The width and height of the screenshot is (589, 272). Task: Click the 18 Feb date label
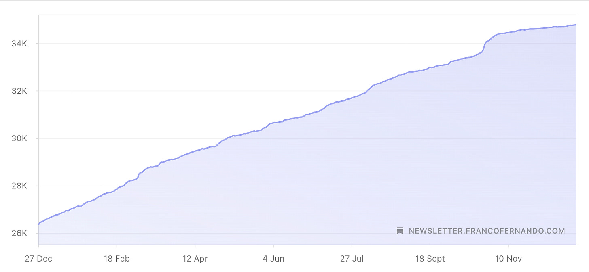coord(117,259)
